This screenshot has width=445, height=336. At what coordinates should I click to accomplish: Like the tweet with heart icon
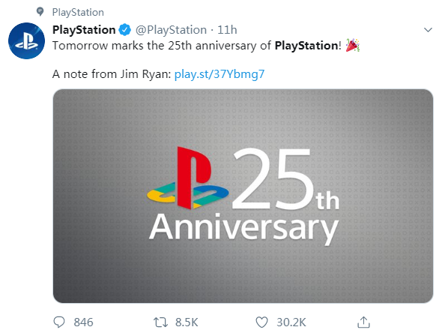[x=261, y=322]
